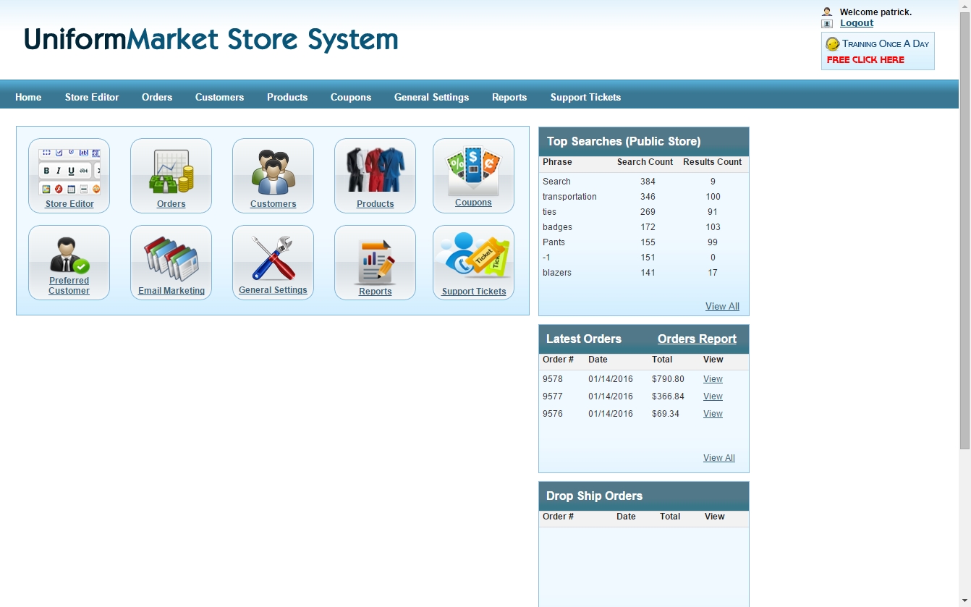
Task: Log out via the Logout link
Action: 857,23
